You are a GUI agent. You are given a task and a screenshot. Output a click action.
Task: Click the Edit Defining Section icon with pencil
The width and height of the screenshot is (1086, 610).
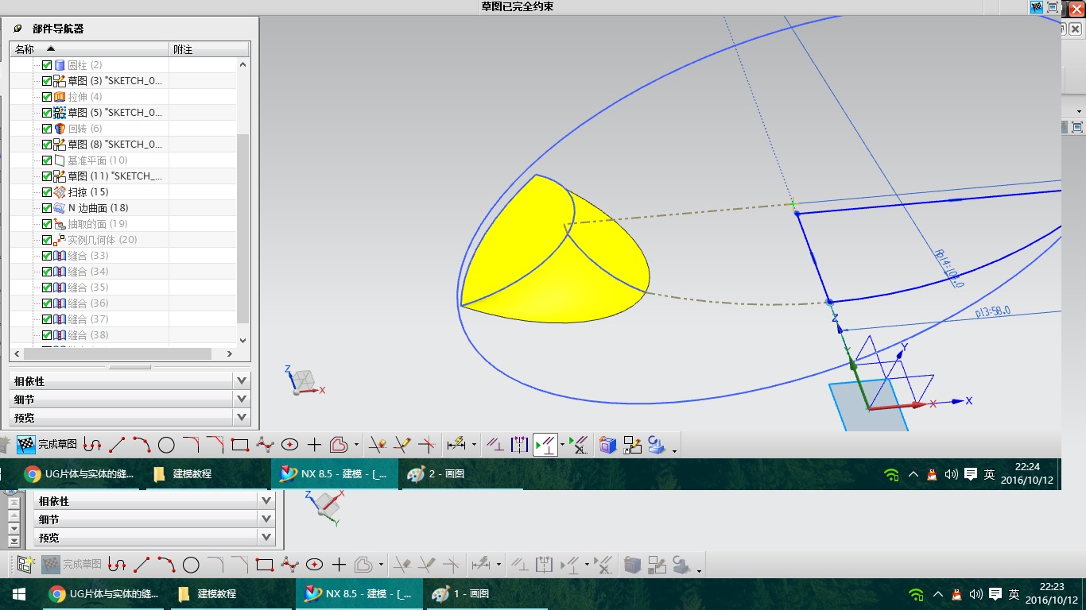tap(633, 445)
